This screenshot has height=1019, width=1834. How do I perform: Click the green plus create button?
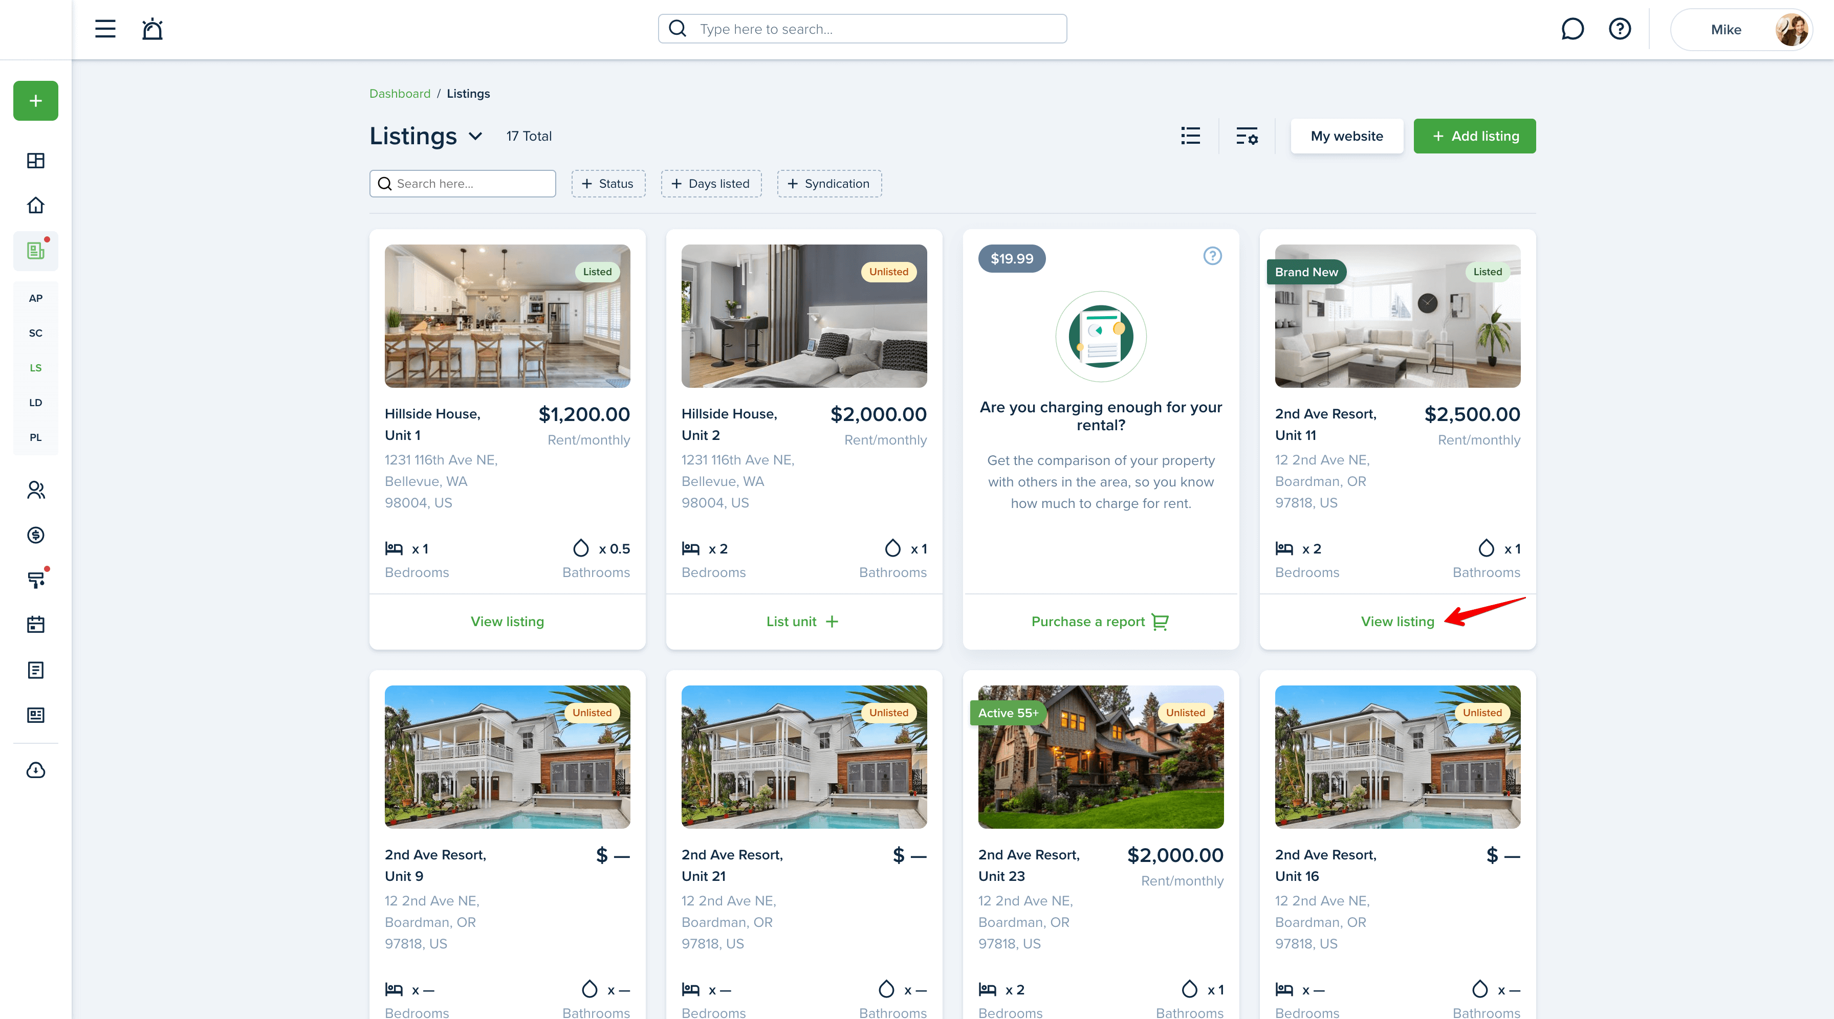pyautogui.click(x=36, y=101)
